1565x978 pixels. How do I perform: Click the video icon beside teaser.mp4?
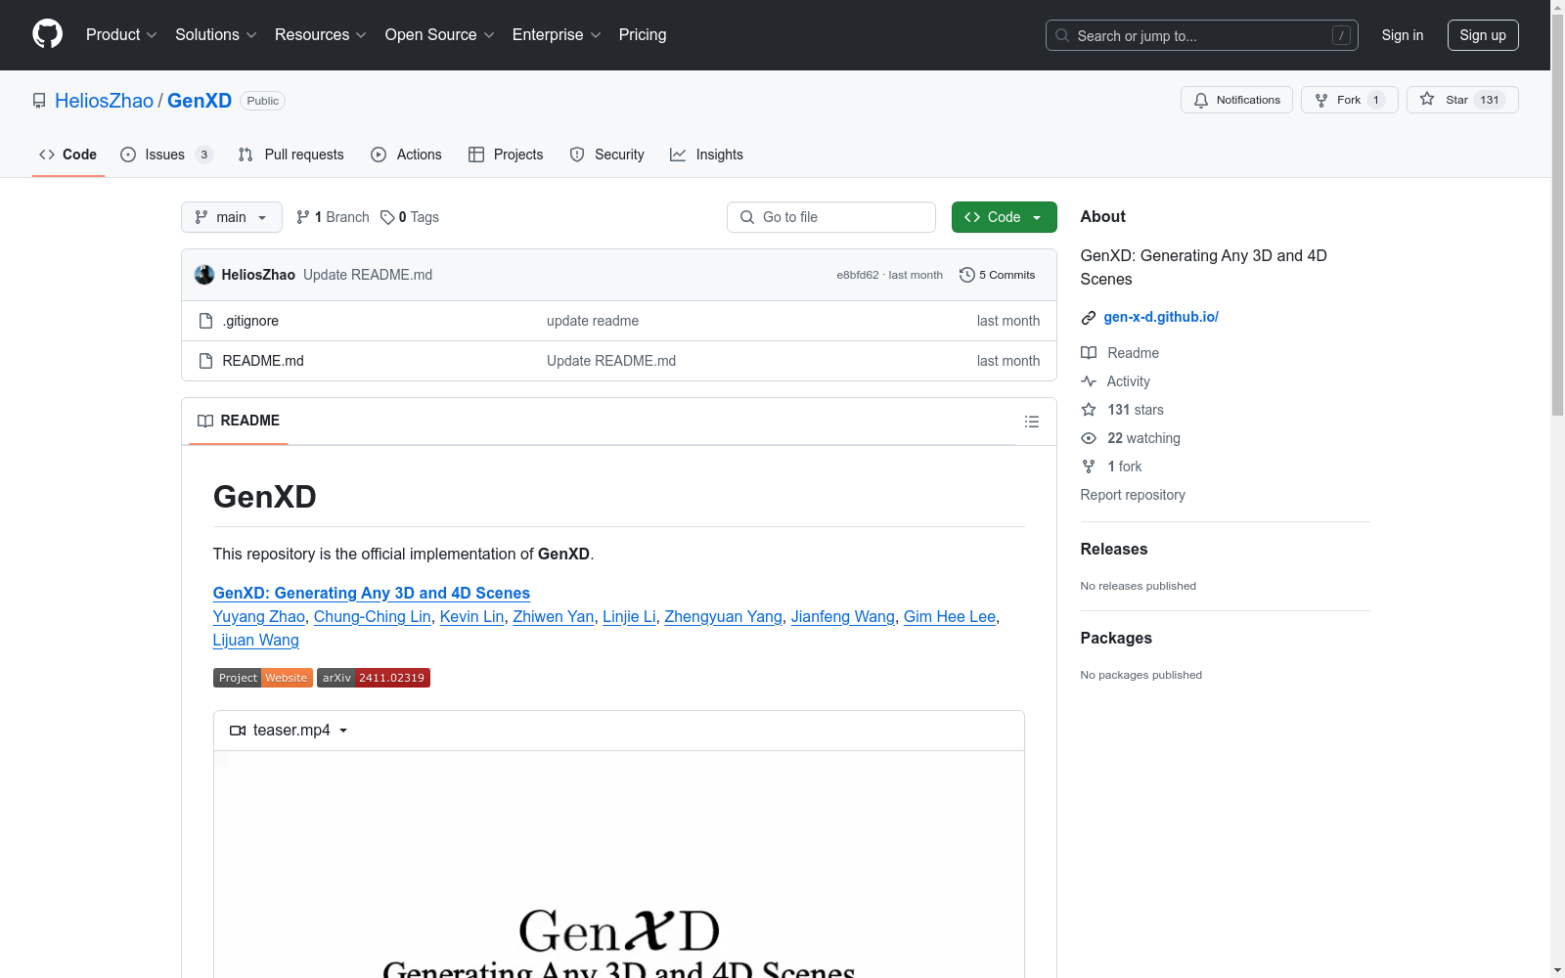[238, 731]
